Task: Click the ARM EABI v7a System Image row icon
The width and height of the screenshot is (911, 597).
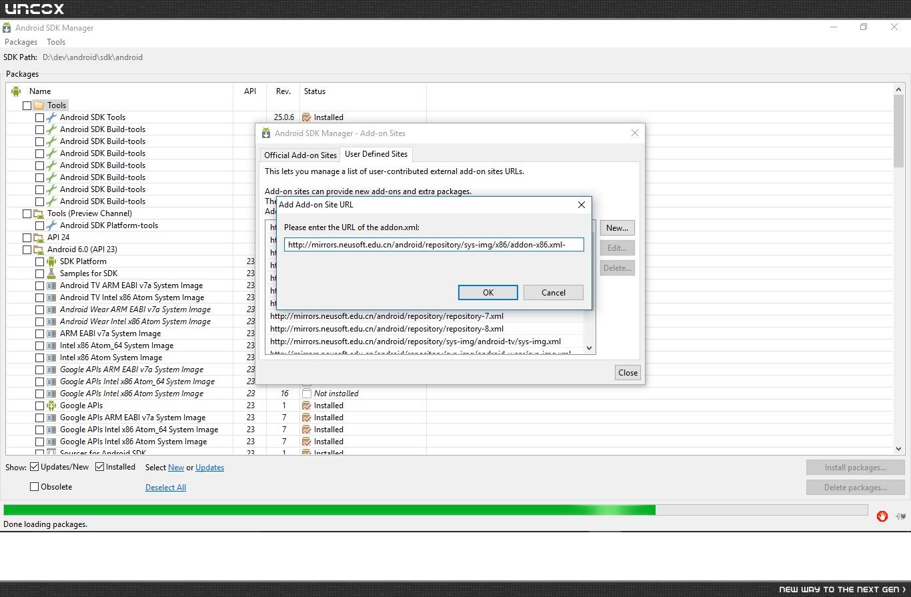Action: [x=51, y=334]
